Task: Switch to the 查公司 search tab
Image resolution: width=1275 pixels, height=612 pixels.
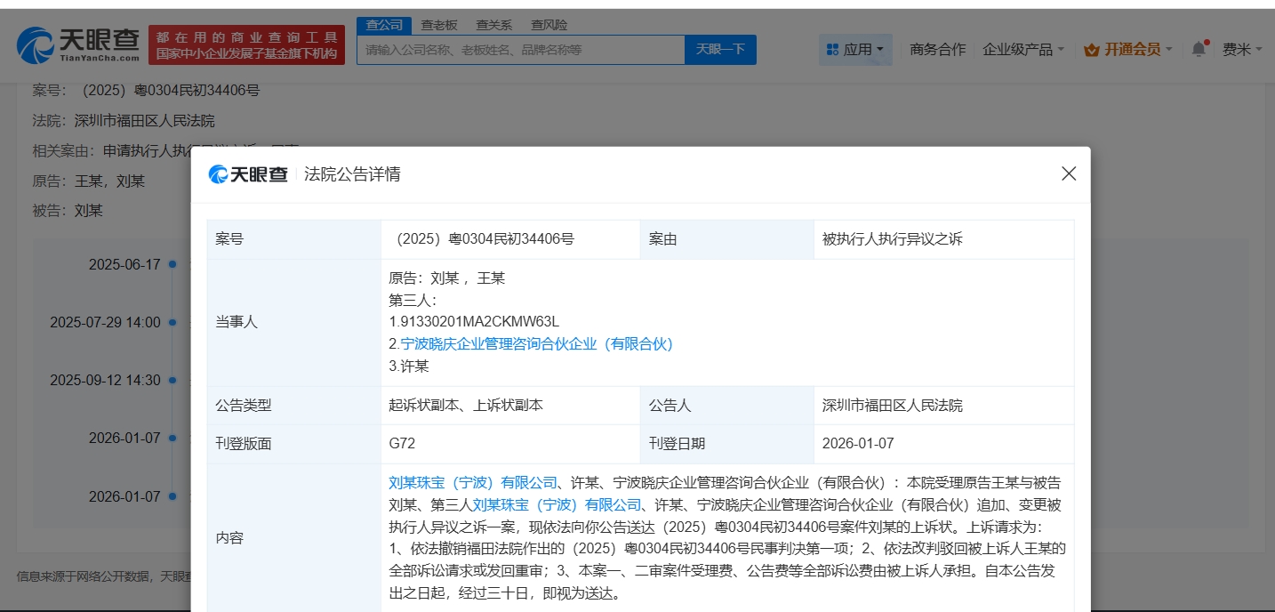Action: pos(384,25)
